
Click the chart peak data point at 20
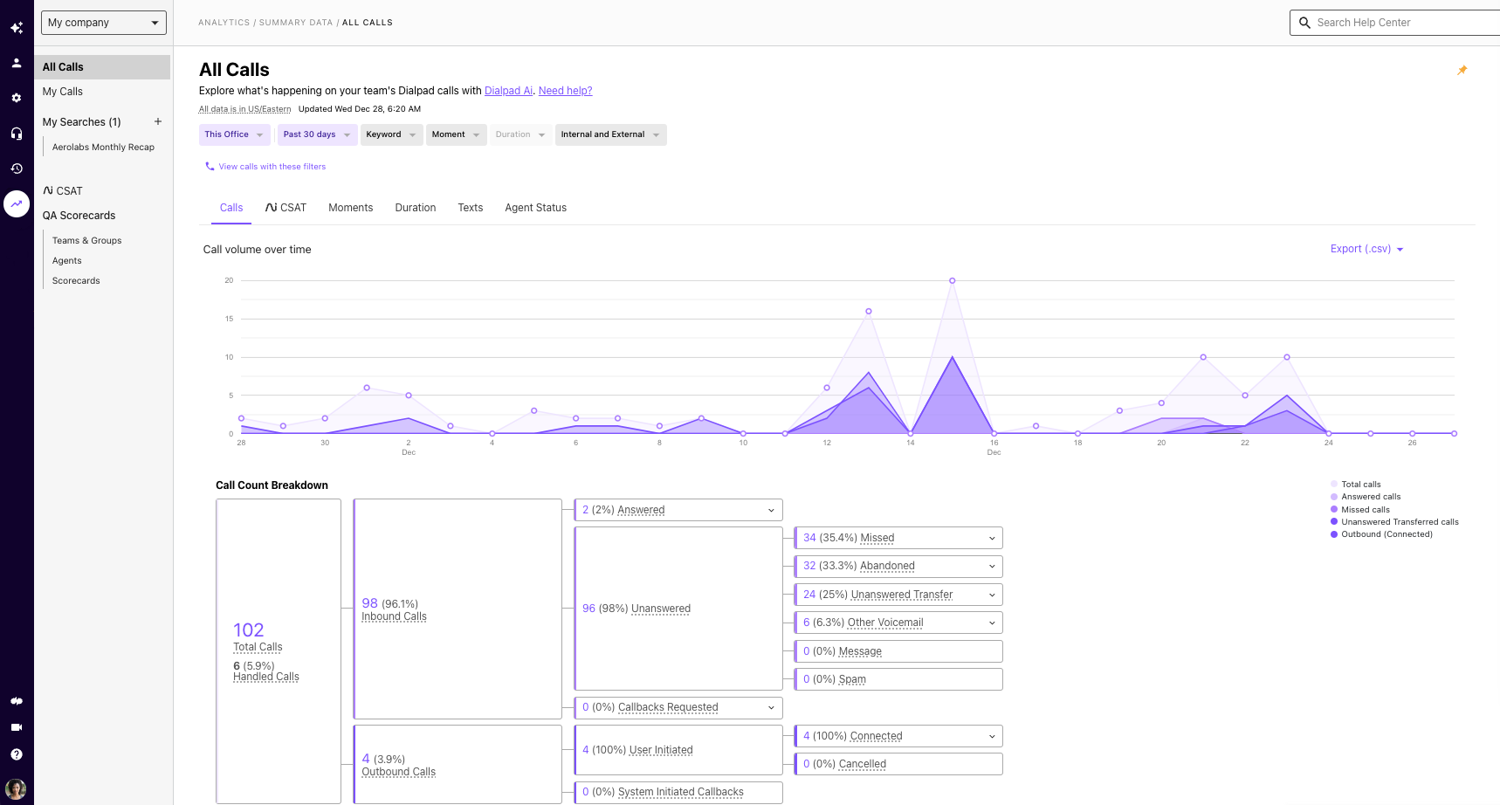(x=953, y=280)
